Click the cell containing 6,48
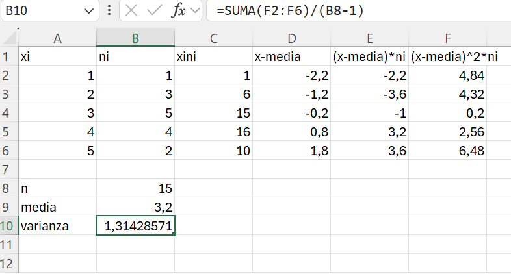This screenshot has height=274, width=511. (x=449, y=151)
